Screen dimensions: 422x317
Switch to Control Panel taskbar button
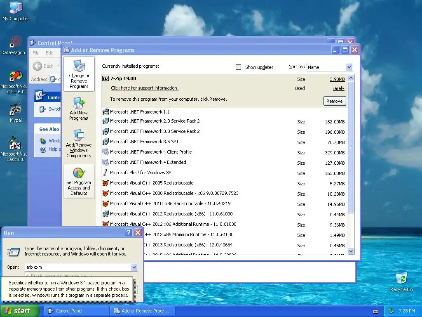pyautogui.click(x=76, y=311)
